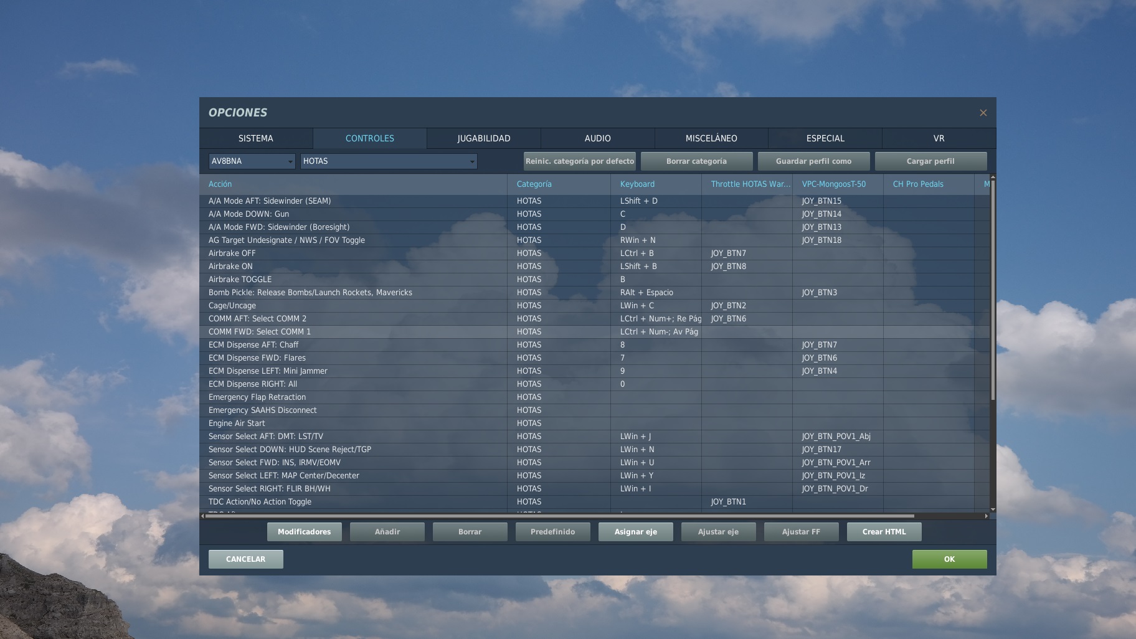
Task: Select AG Target Undesignate / NWS / FOV Toggle
Action: [595, 240]
